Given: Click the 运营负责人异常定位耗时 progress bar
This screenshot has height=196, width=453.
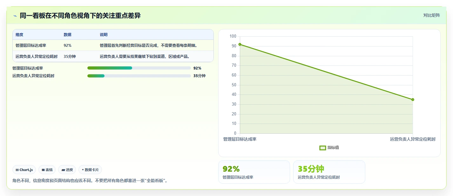Looking at the screenshot, I should [139, 76].
